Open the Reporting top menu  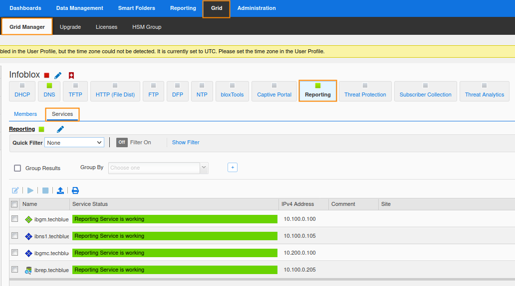coord(183,8)
